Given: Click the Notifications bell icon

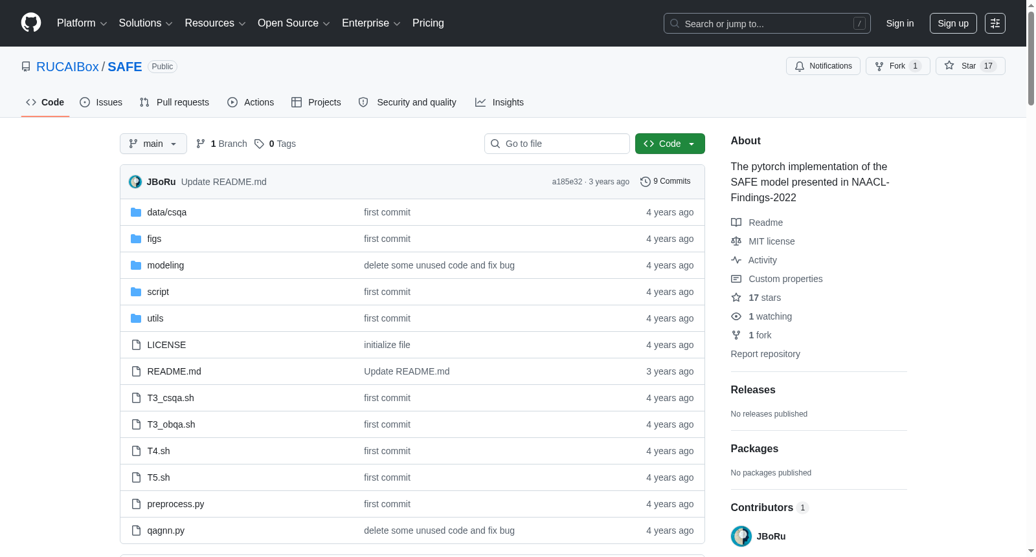Looking at the screenshot, I should pyautogui.click(x=800, y=66).
